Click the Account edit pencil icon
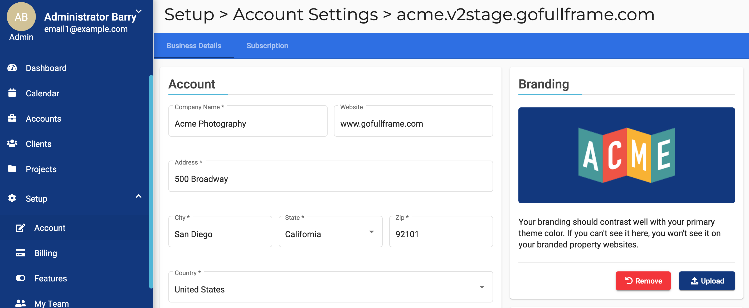This screenshot has height=308, width=749. tap(20, 228)
